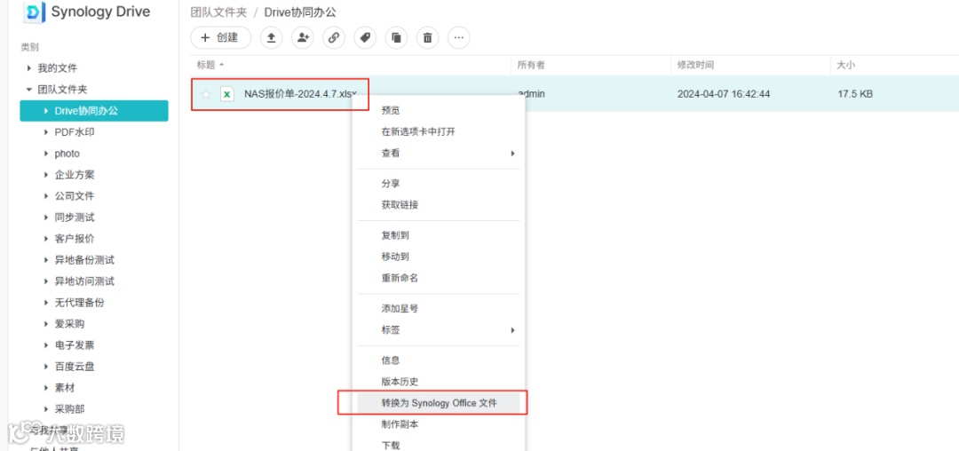Select the 无代理备份 folder
Viewport: 959px width, 451px height.
[80, 303]
